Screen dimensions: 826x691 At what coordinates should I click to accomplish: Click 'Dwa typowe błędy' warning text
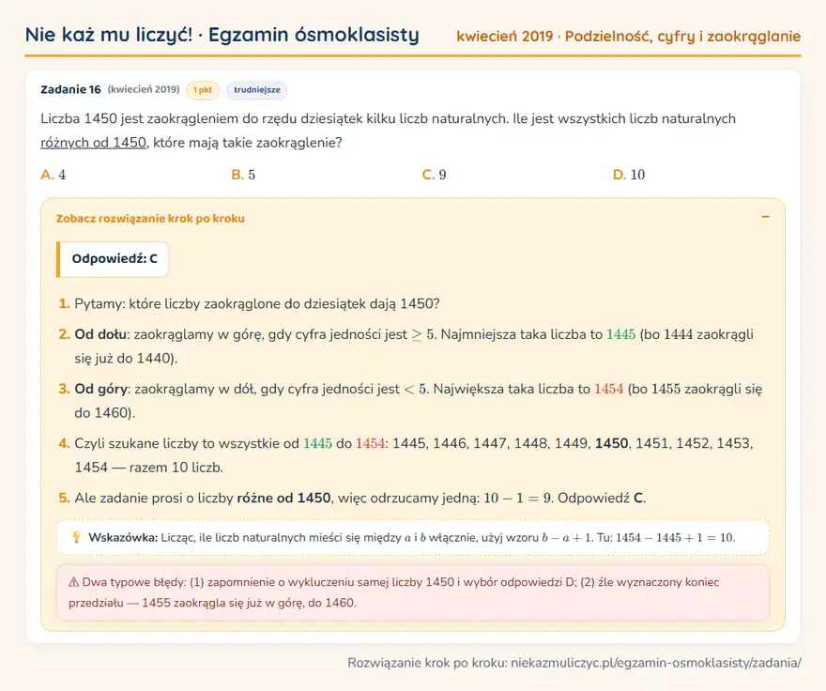[134, 582]
